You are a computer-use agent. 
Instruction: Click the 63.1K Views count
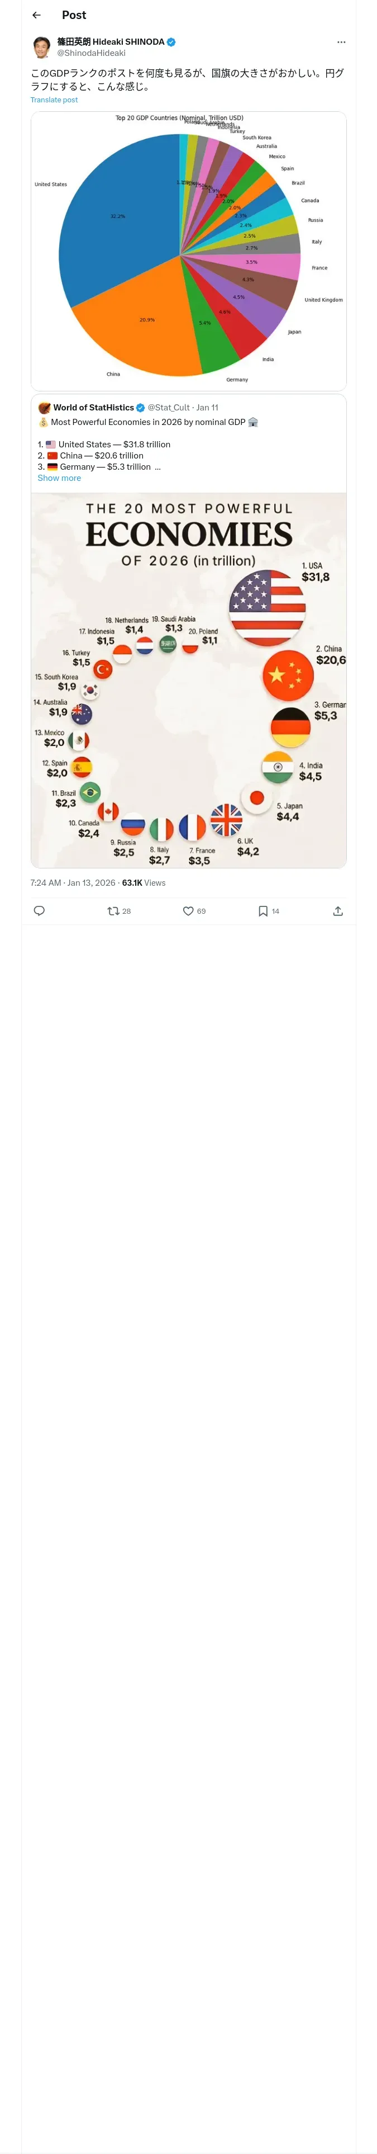click(x=144, y=882)
